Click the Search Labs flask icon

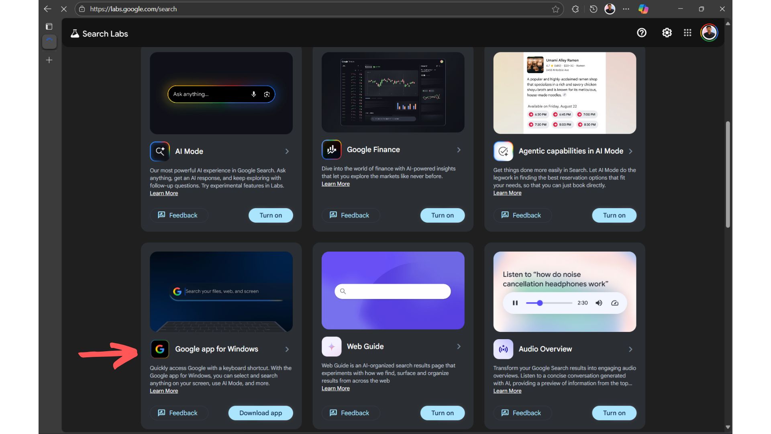(x=75, y=33)
